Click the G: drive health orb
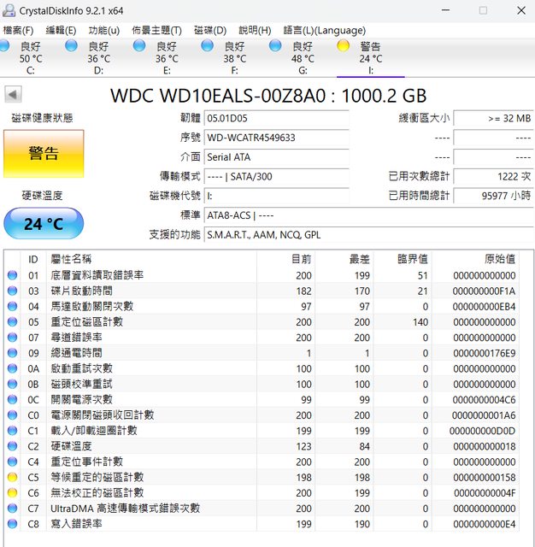This screenshot has width=535, height=547. coord(275,45)
